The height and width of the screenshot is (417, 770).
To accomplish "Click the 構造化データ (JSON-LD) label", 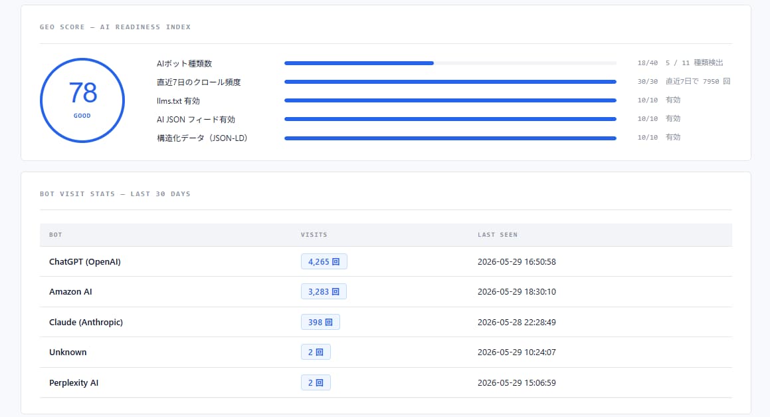I will coord(202,138).
